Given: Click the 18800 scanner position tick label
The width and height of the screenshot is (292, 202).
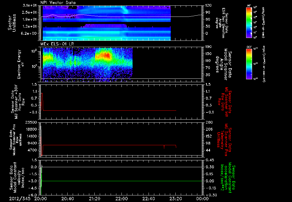Looking at the screenshot, I should pyautogui.click(x=31, y=129).
